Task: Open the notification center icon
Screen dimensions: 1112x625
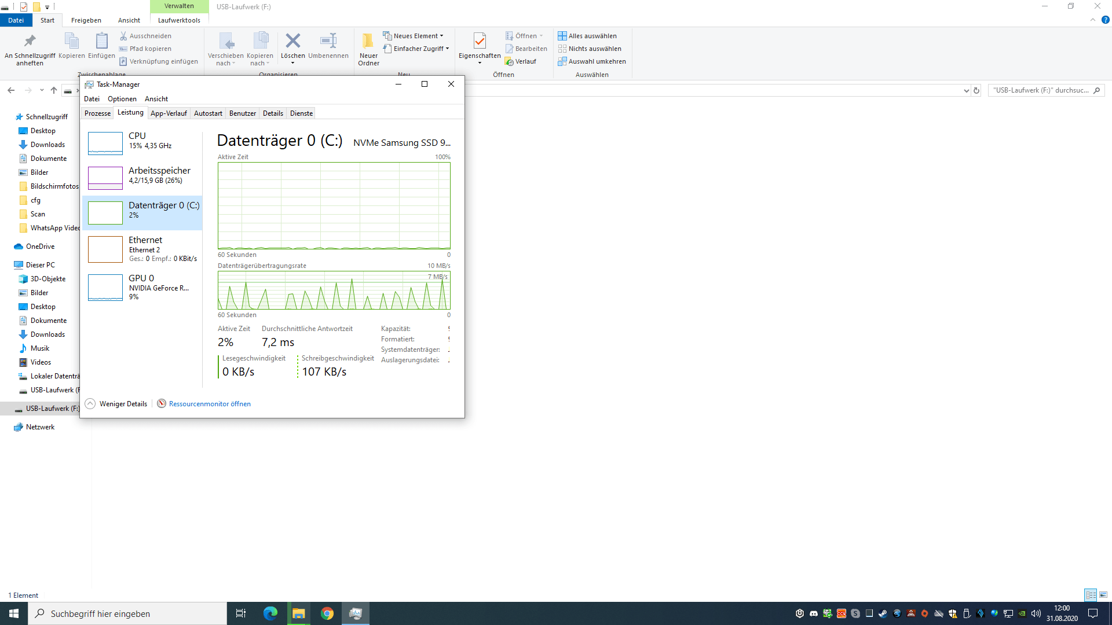Action: click(x=1093, y=613)
